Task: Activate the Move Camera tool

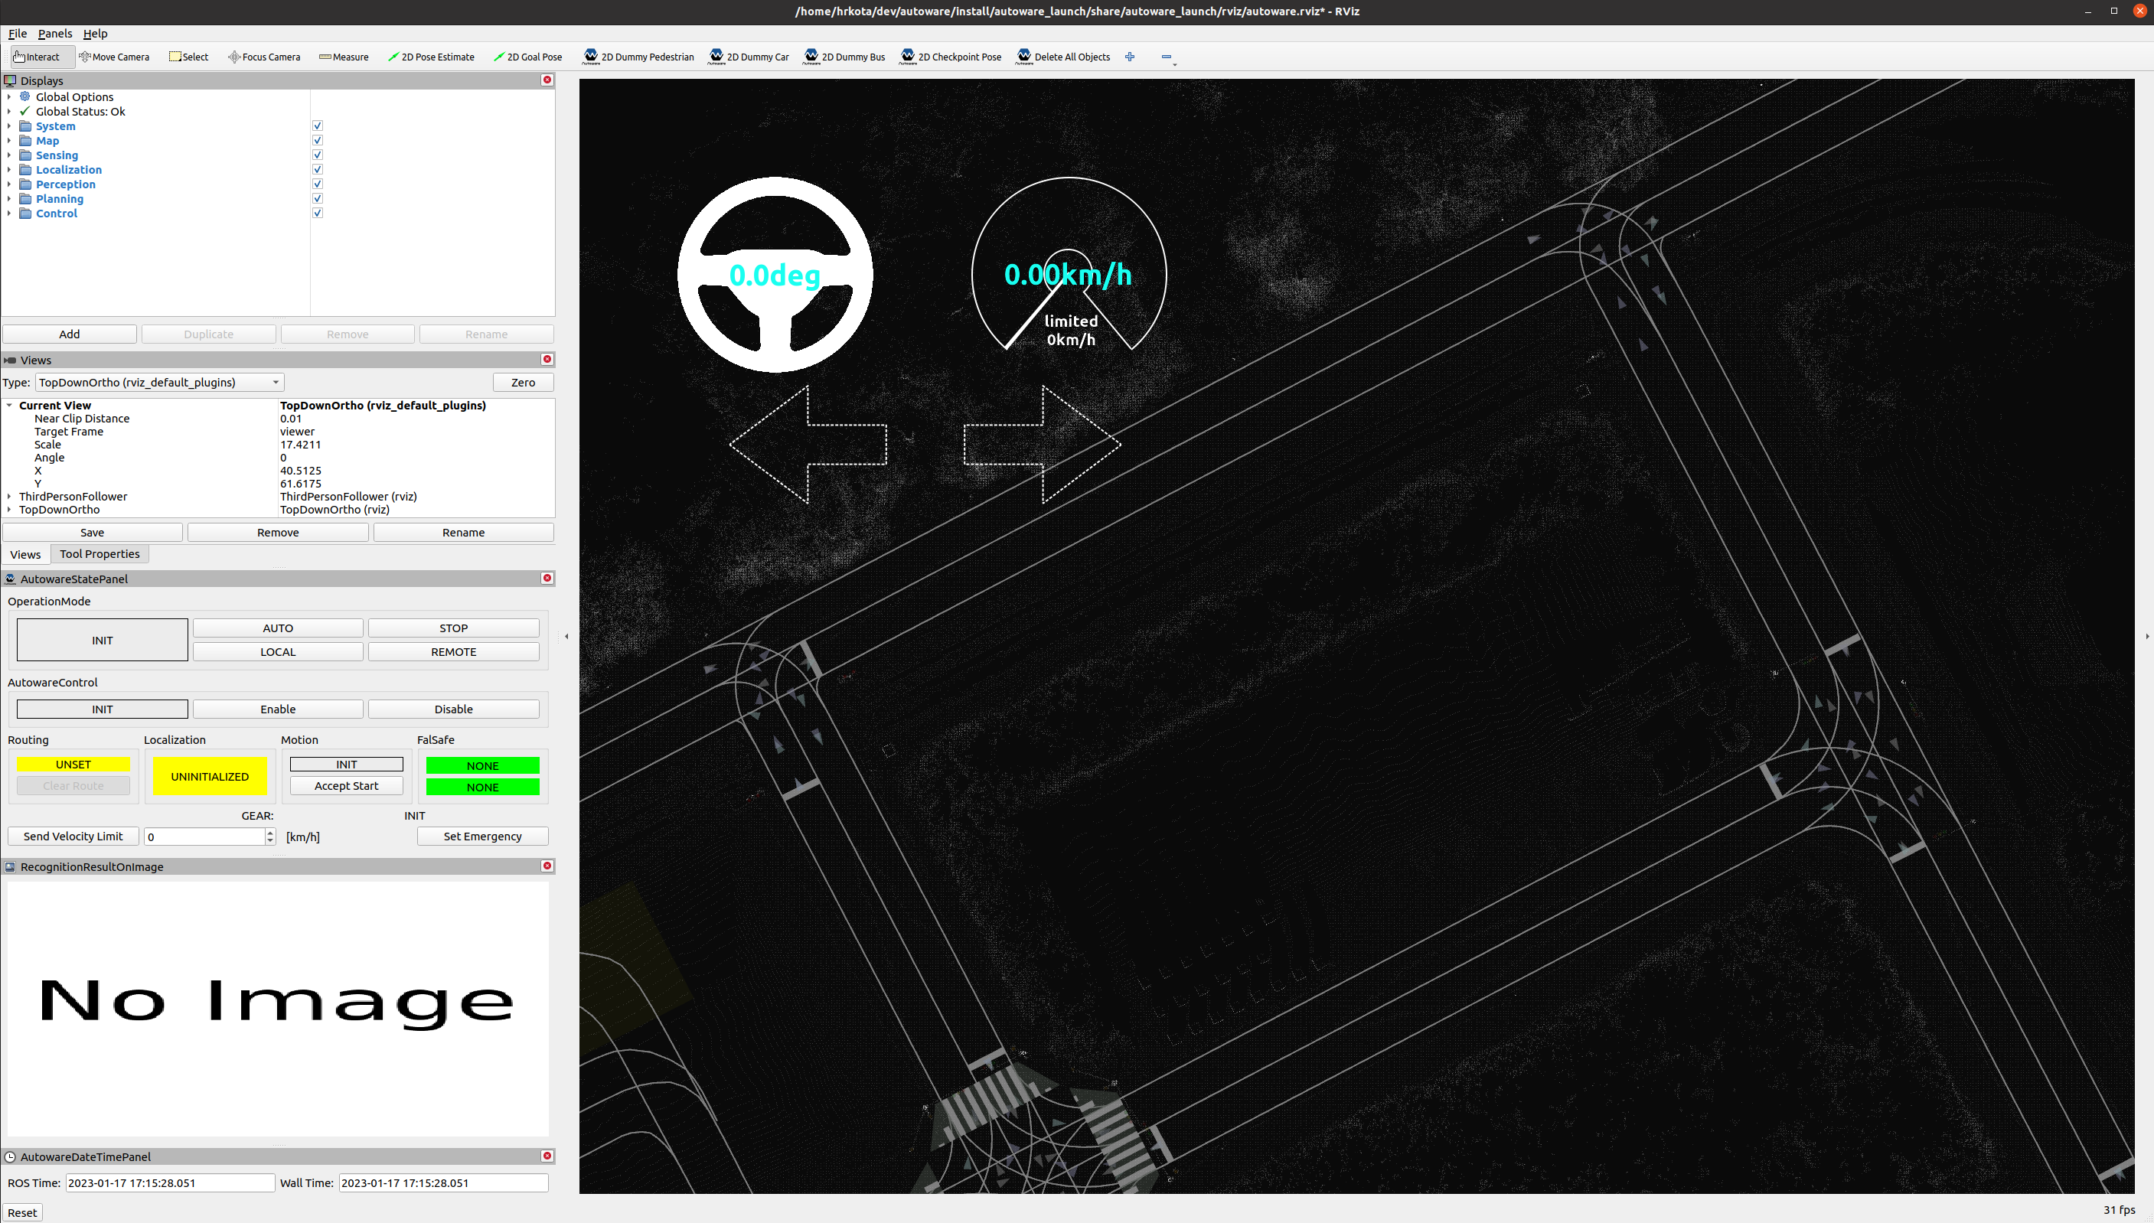Action: (114, 57)
